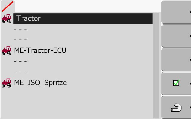Select the highlighted Tractor list entry
Image resolution: width=191 pixels, height=119 pixels.
(83, 19)
